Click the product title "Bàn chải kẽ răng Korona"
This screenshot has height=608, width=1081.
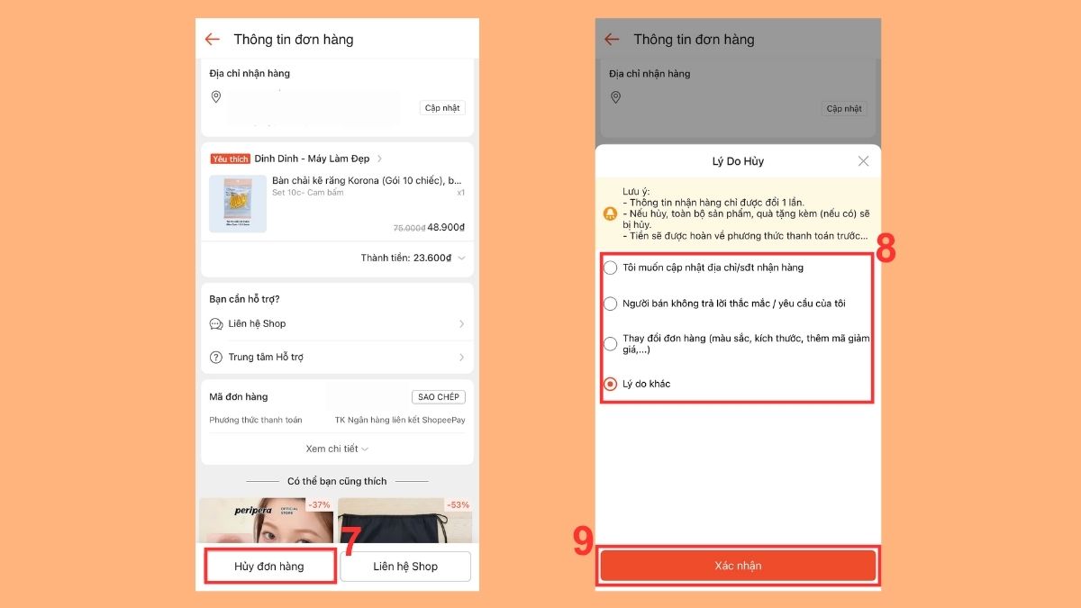368,180
